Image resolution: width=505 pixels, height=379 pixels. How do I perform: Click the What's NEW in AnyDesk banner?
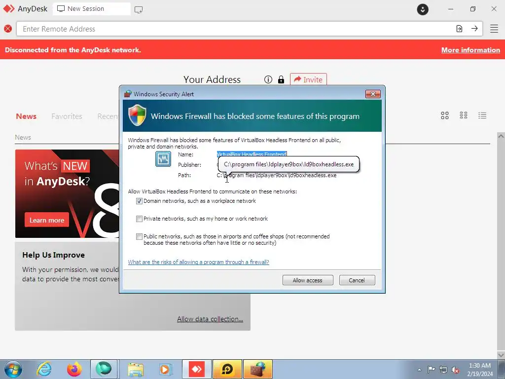pyautogui.click(x=67, y=193)
